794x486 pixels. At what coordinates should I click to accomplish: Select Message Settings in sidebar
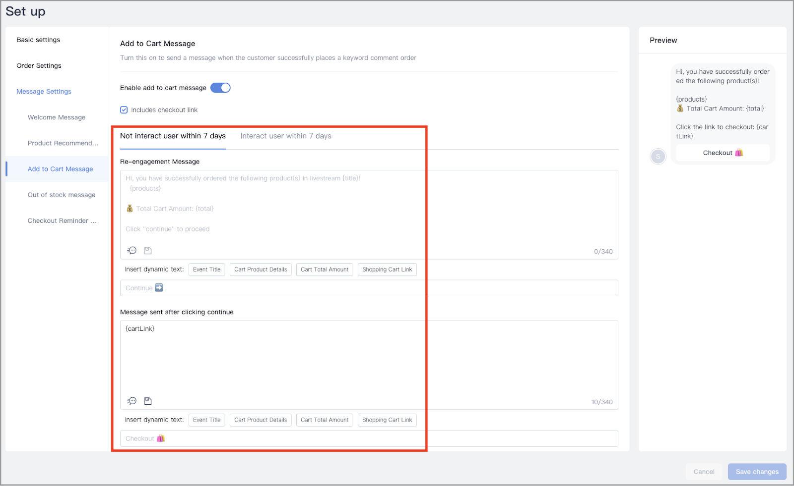pos(44,92)
